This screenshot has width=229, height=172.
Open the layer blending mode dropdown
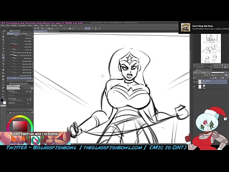point(204,72)
